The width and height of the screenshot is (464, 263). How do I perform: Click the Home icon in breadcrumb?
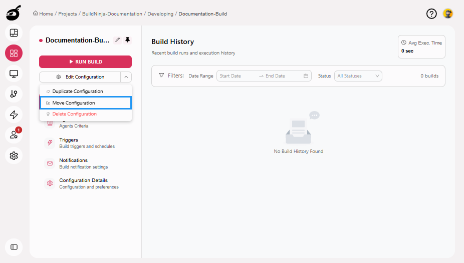[35, 13]
